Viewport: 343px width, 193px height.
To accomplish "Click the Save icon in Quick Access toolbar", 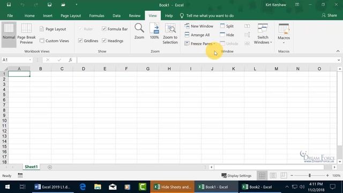I will click(9, 5).
